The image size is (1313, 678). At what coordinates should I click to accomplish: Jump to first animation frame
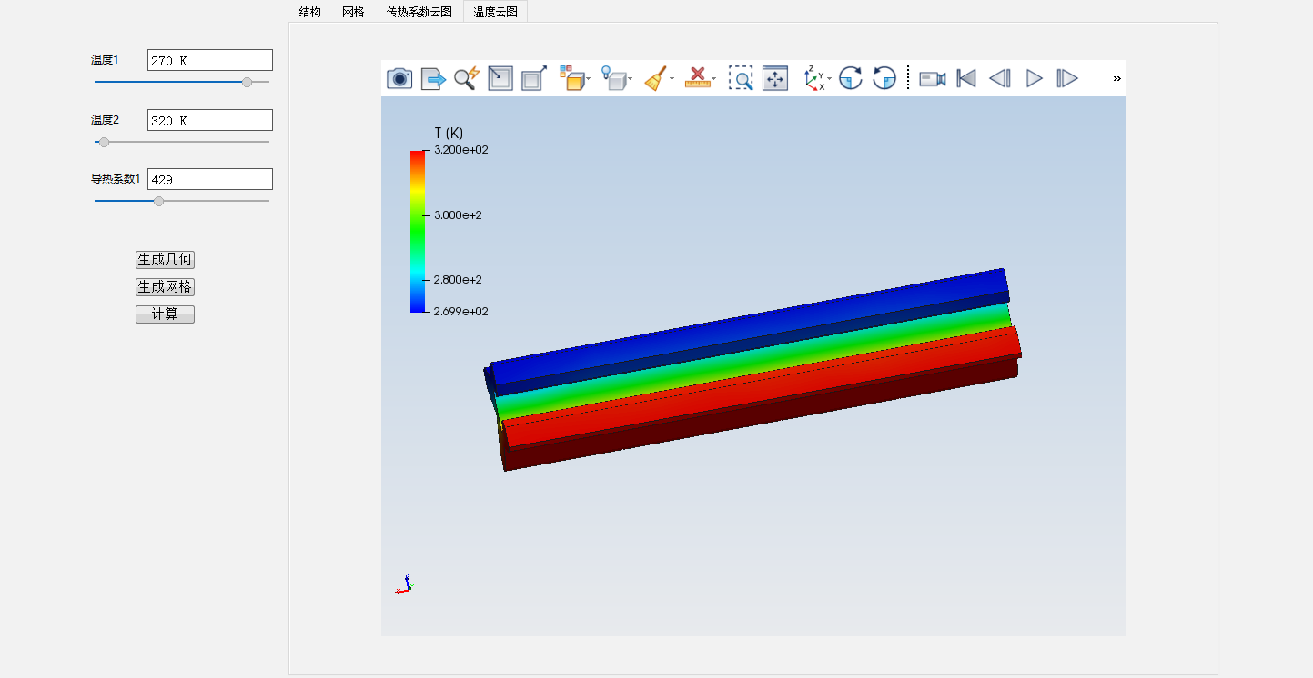click(x=966, y=78)
